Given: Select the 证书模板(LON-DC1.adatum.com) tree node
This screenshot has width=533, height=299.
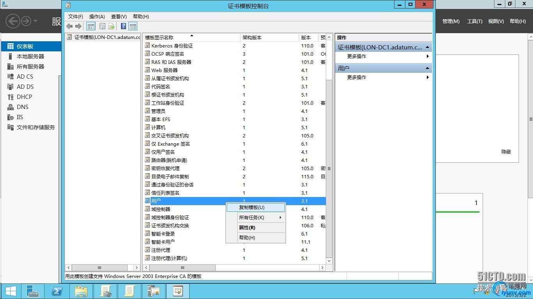Looking at the screenshot, I should (x=103, y=37).
